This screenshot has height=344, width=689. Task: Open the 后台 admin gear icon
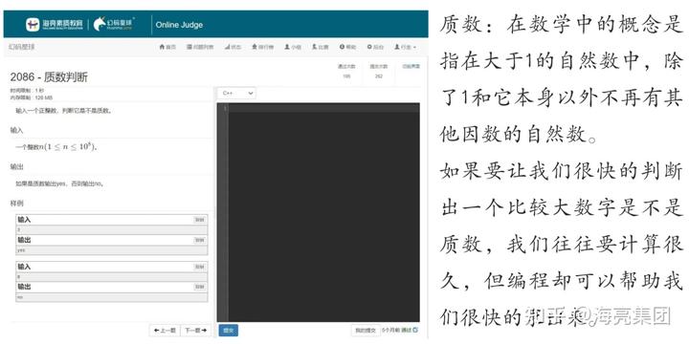pyautogui.click(x=369, y=47)
